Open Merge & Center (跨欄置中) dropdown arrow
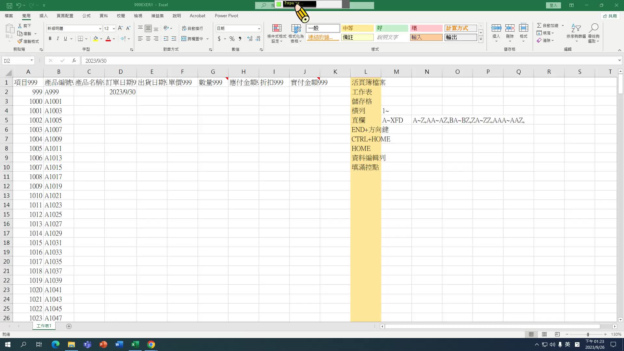 click(207, 39)
